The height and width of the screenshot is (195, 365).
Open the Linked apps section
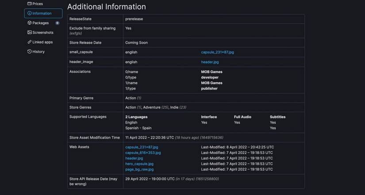[x=42, y=42]
